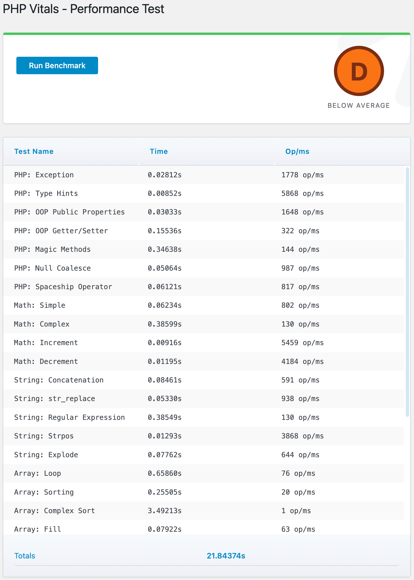Select Math: Complex test name
This screenshot has width=414, height=580.
click(42, 324)
